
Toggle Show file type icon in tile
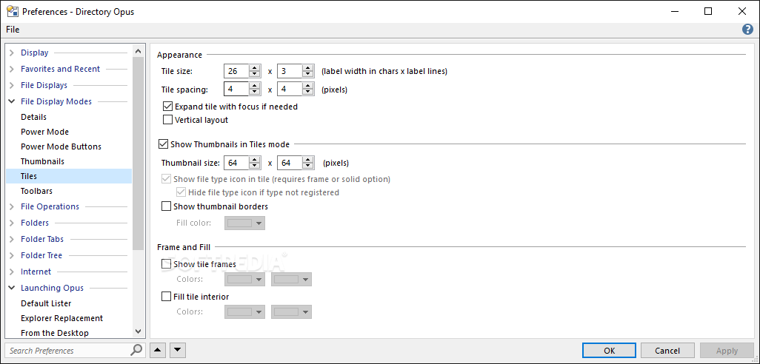tap(166, 179)
